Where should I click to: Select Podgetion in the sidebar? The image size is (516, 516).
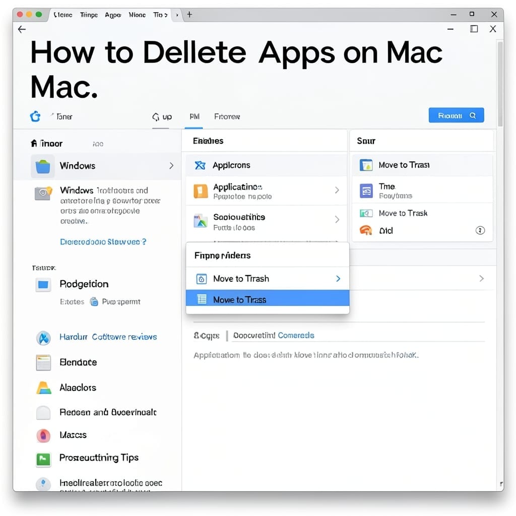[84, 284]
